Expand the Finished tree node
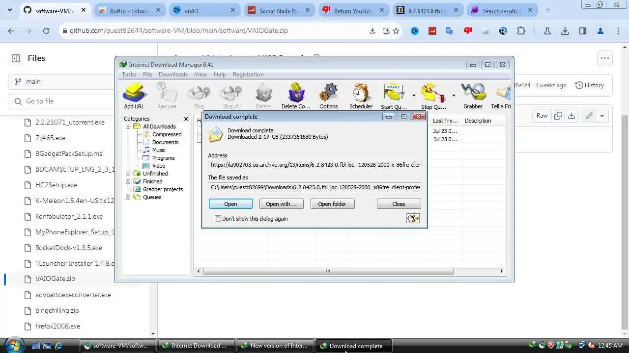This screenshot has width=629, height=353. (x=128, y=181)
